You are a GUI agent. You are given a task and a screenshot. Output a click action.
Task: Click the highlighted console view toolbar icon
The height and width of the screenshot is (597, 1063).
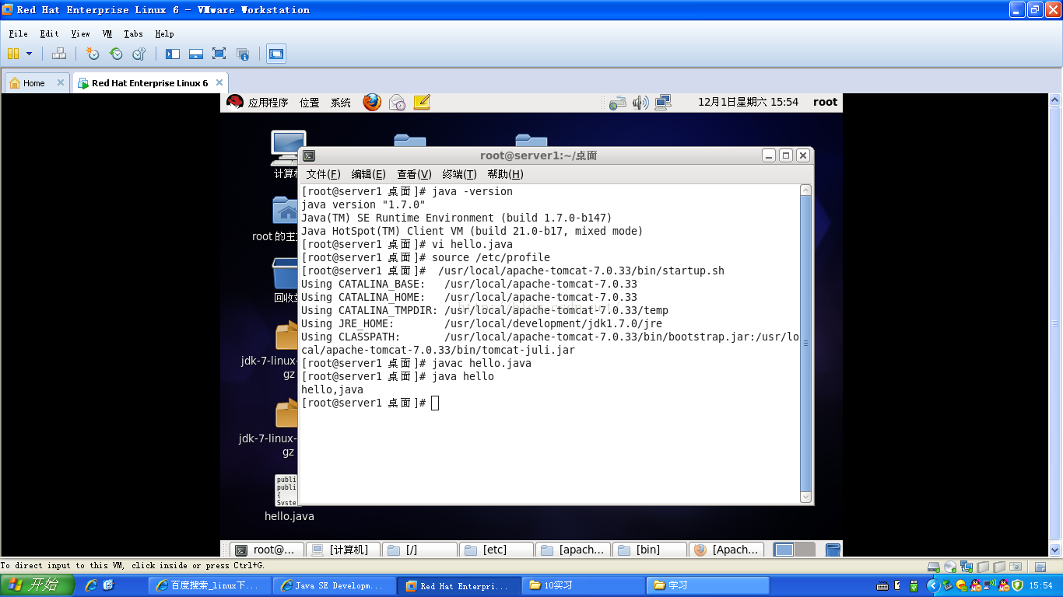tap(276, 54)
